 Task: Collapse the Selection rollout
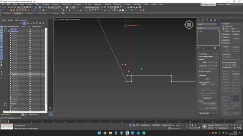202,76
